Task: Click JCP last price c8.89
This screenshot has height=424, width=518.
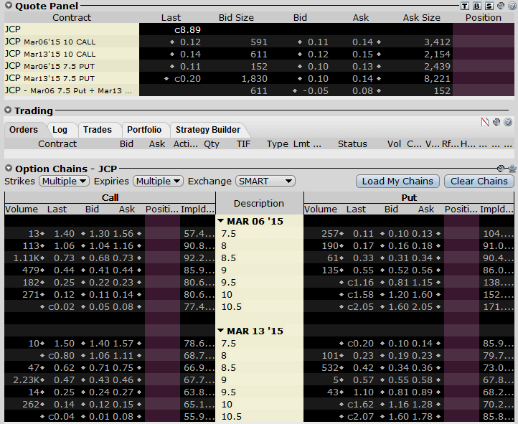Action: (x=187, y=29)
